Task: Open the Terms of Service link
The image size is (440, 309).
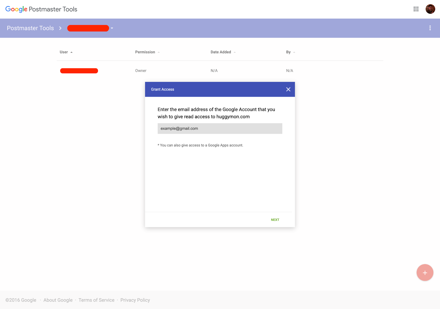Action: (x=96, y=300)
